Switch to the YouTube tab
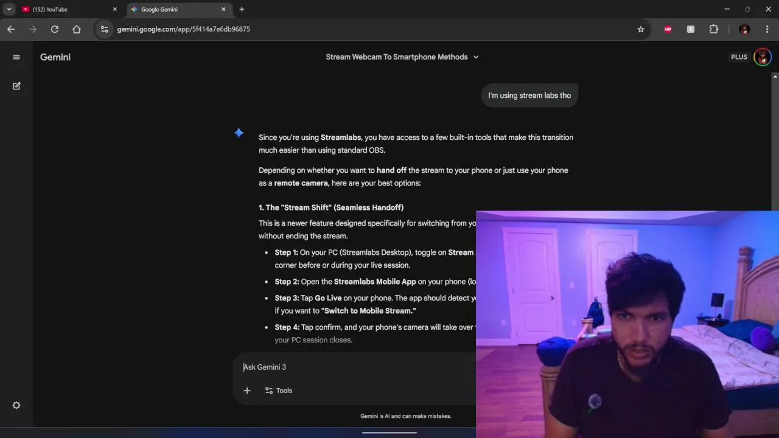Image resolution: width=779 pixels, height=438 pixels. [x=68, y=9]
